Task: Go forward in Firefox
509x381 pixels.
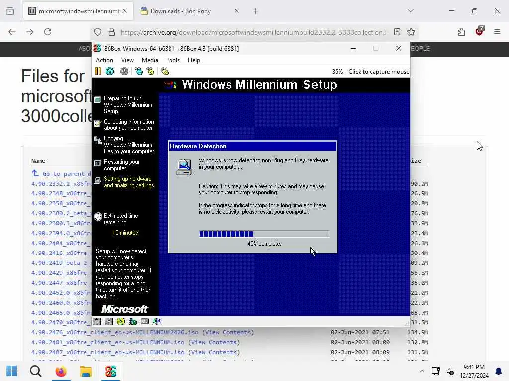Action: pyautogui.click(x=30, y=32)
